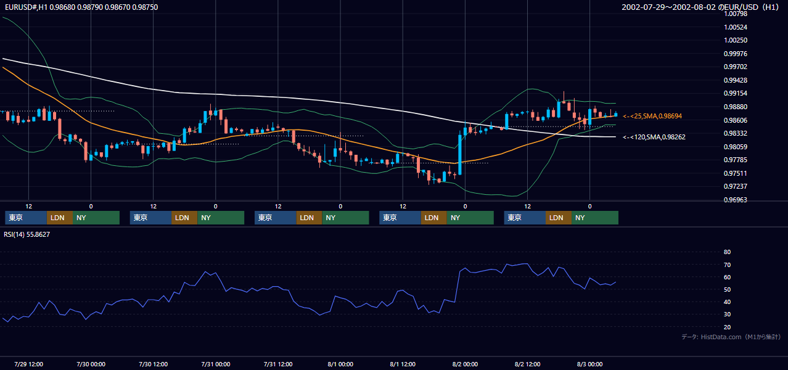Viewport: 788px width, 370px height.
Task: Click the RSI 50 level label
Action: pos(727,289)
